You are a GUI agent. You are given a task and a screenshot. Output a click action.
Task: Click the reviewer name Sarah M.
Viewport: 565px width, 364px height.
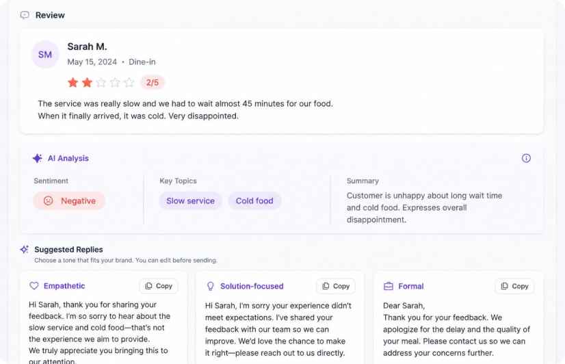pos(87,47)
